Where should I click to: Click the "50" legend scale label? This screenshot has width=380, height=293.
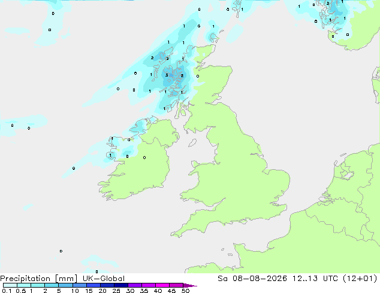185,291
